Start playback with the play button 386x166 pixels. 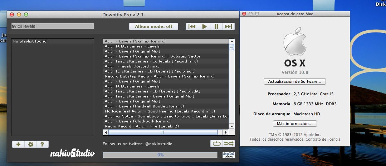click(x=204, y=26)
